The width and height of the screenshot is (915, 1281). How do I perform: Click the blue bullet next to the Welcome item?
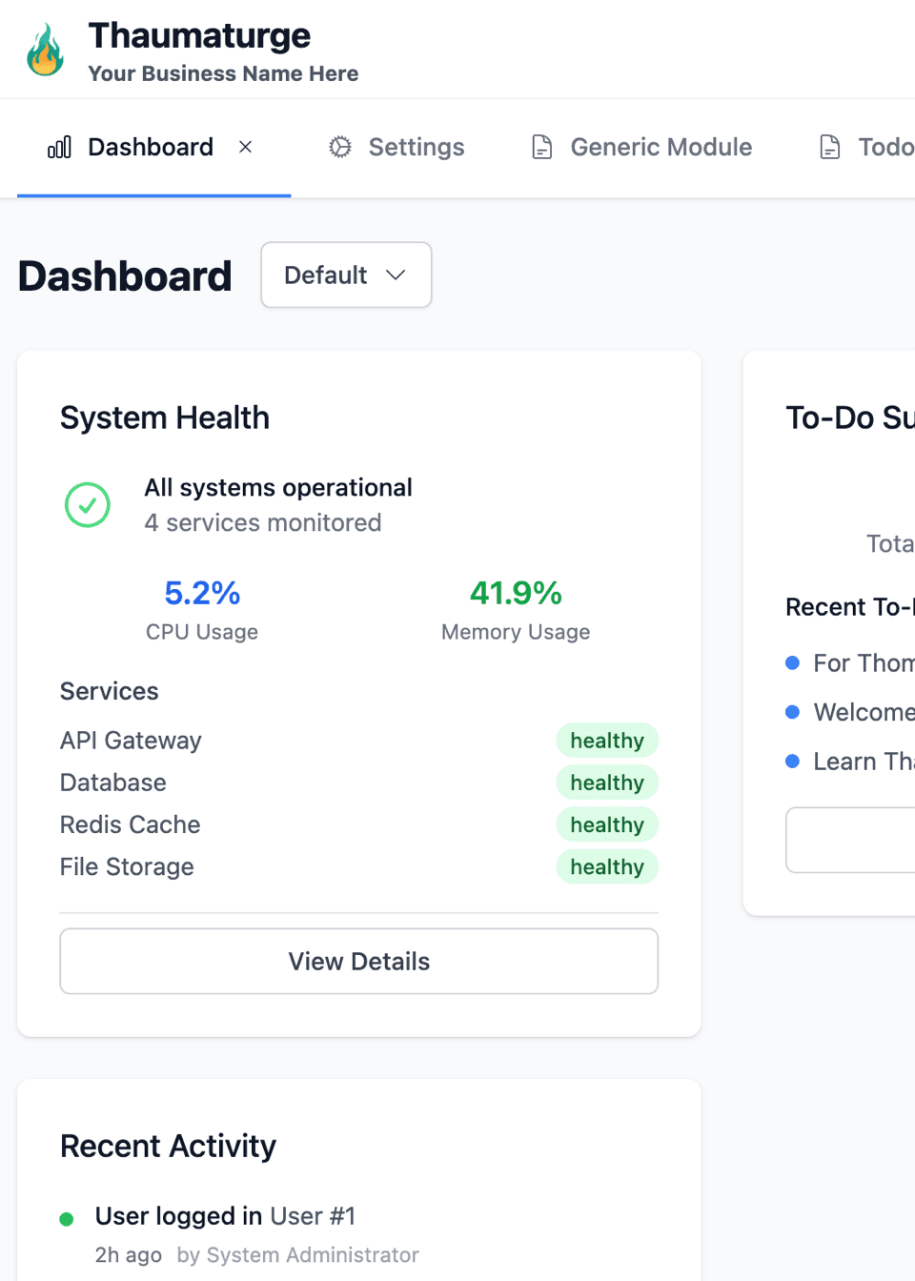pyautogui.click(x=793, y=711)
